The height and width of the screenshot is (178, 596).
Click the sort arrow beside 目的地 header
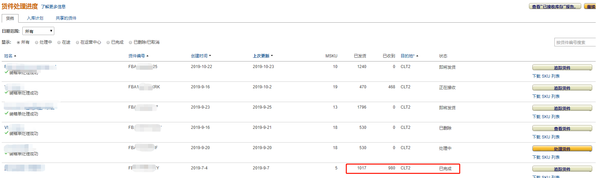[417, 56]
